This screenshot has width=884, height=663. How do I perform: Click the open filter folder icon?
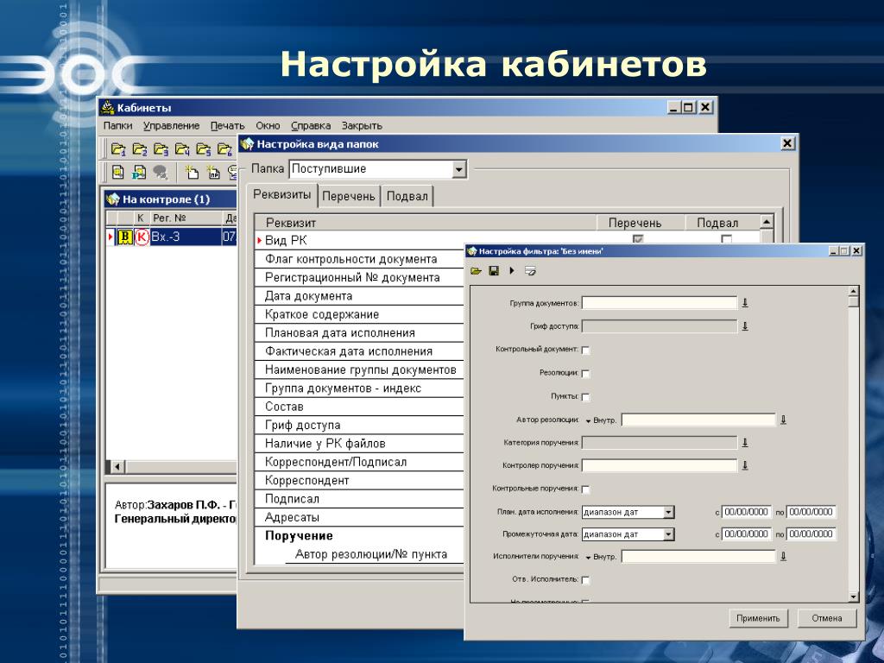476,271
